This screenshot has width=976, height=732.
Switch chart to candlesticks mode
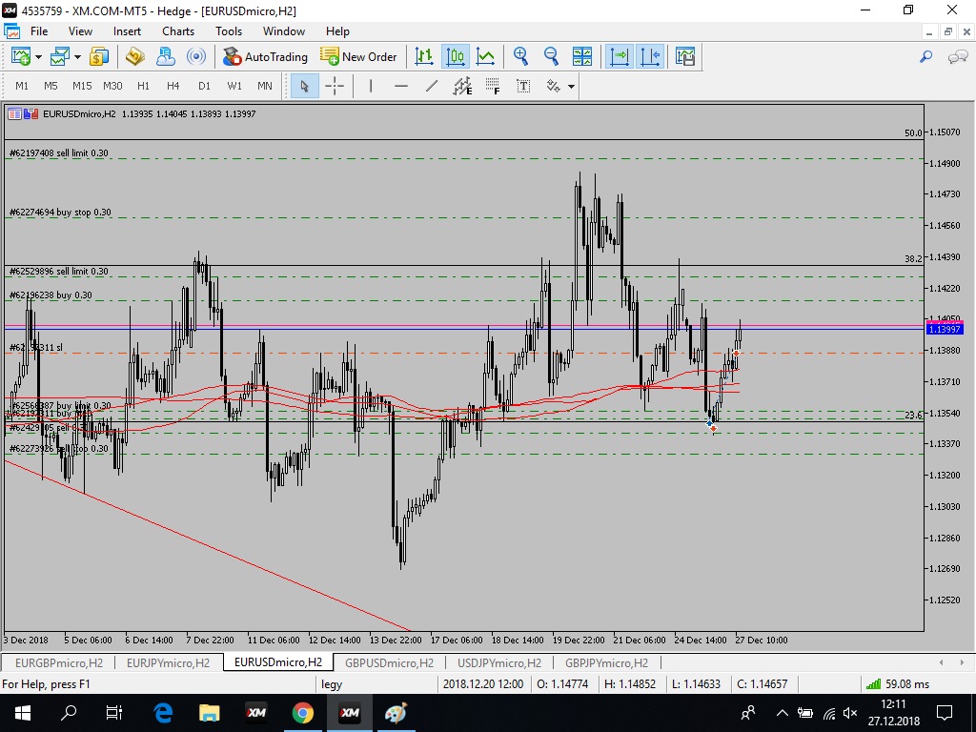pos(456,56)
